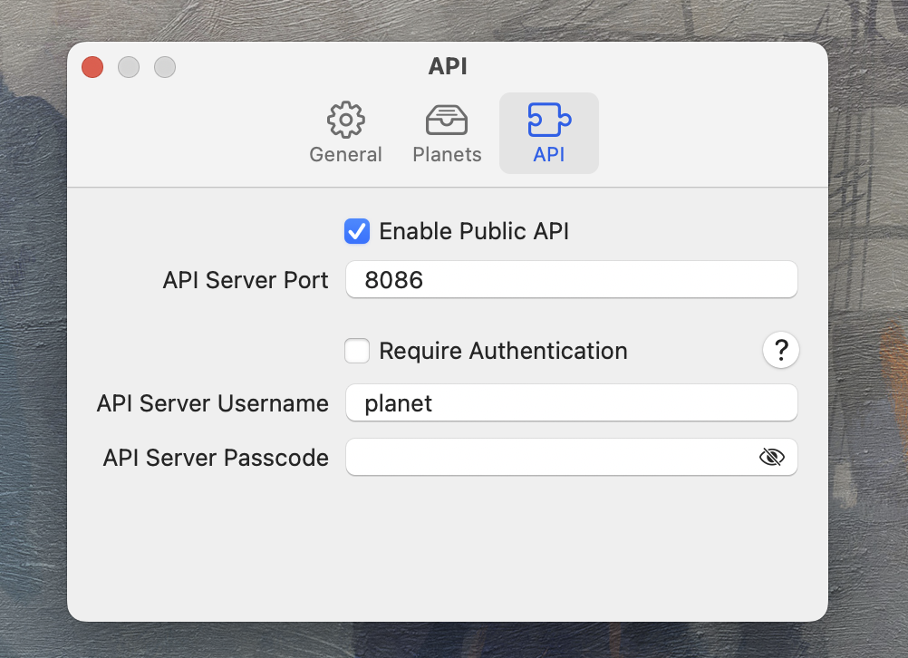The image size is (908, 658).
Task: Switch to the Planets tab
Action: [446, 132]
